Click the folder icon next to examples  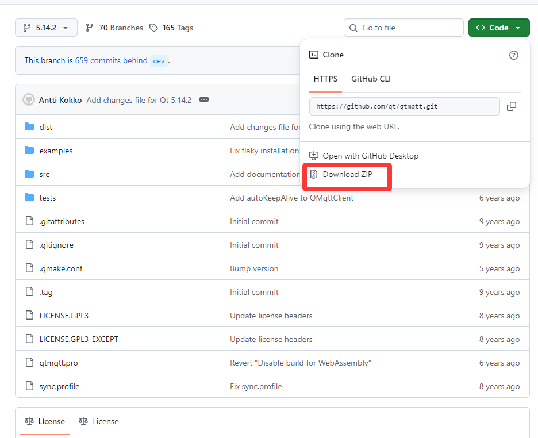(x=29, y=151)
